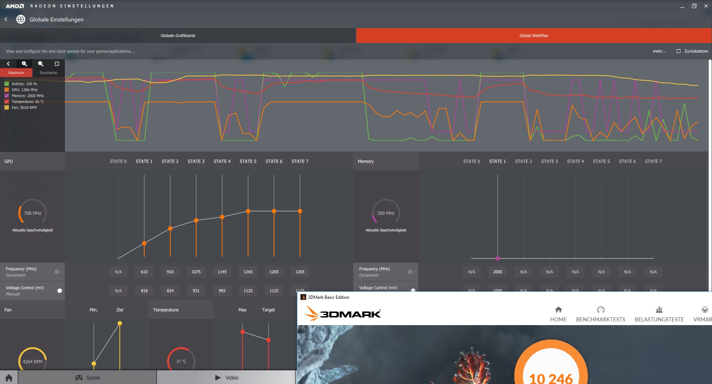Screen dimensions: 712x384
Task: Adjust GPU State 3 frequency slider point
Action: [x=196, y=220]
